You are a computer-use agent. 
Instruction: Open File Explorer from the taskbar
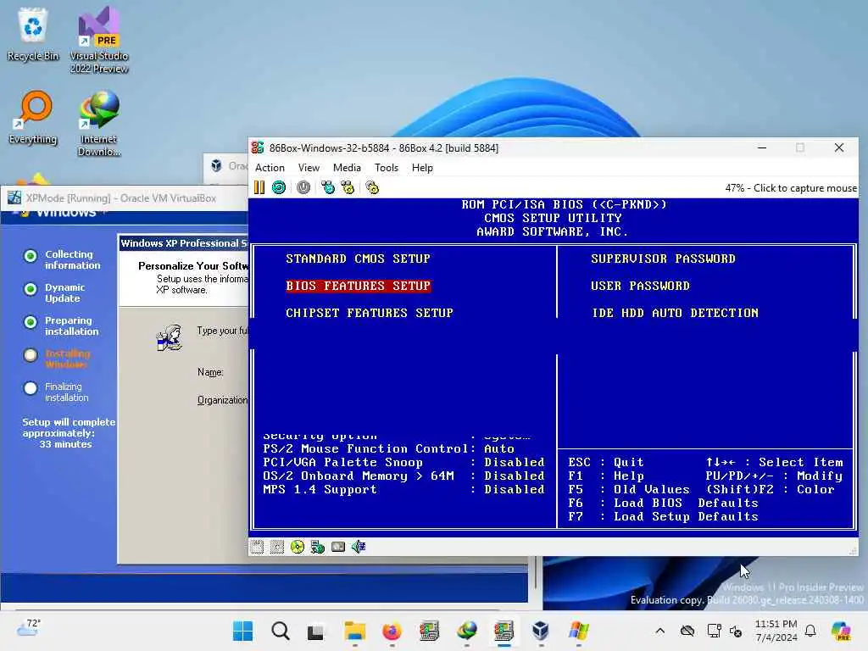point(355,631)
